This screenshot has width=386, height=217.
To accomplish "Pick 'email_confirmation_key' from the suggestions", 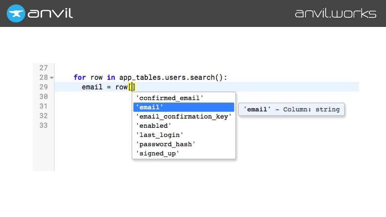I will [x=184, y=117].
